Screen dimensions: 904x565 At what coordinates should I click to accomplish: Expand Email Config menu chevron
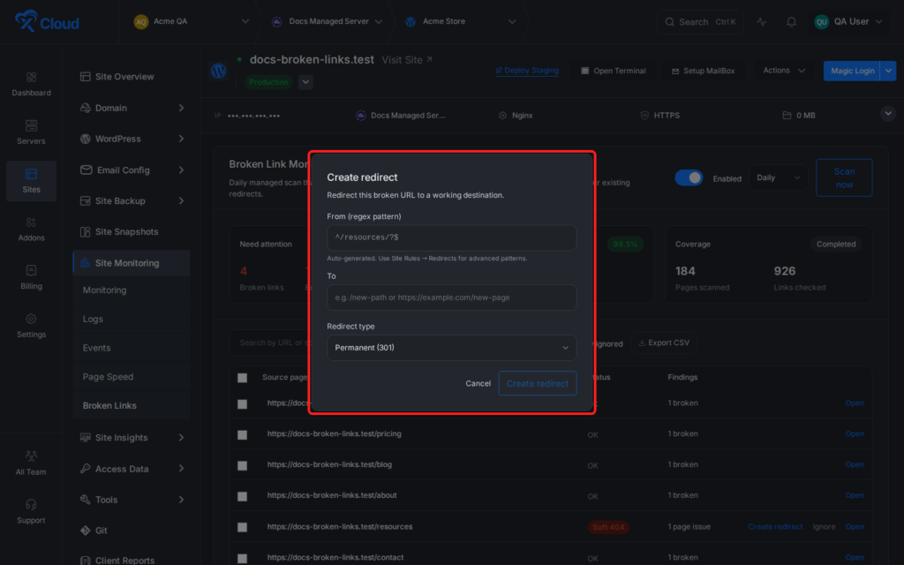[x=181, y=170]
